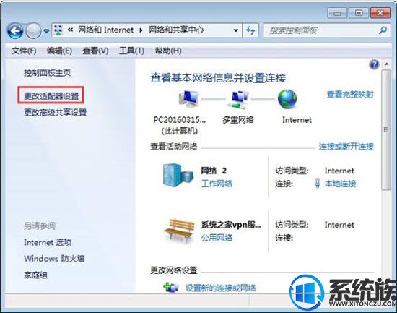Open the 工具(T) menu
397x313 pixels.
pos(131,51)
